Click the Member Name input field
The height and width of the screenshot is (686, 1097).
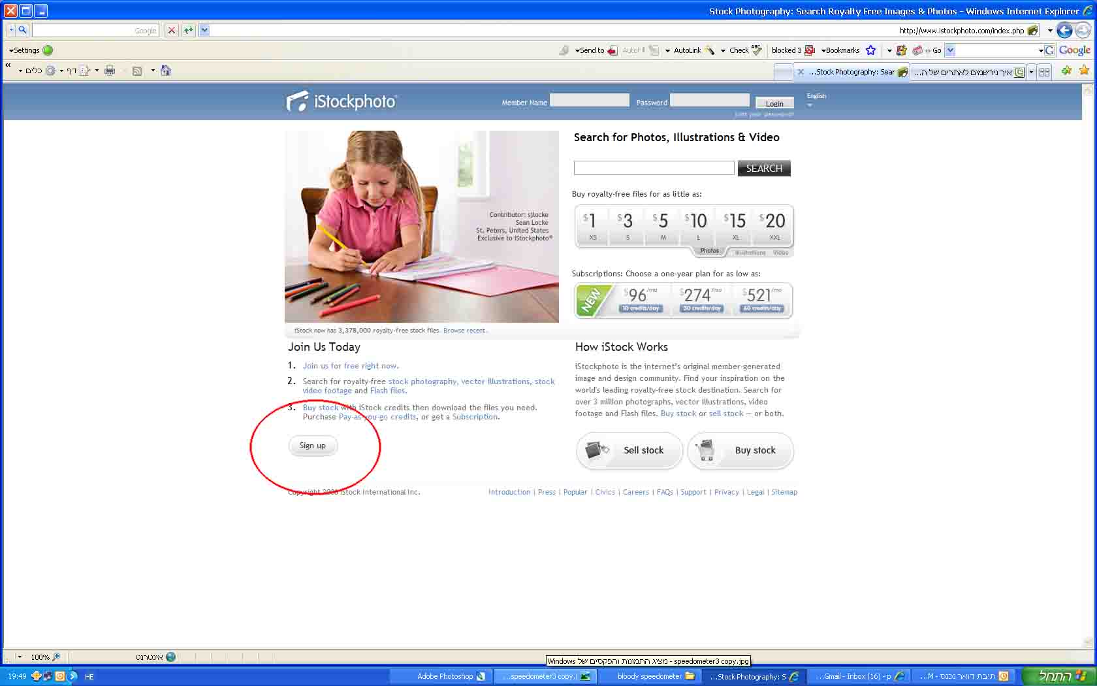590,100
